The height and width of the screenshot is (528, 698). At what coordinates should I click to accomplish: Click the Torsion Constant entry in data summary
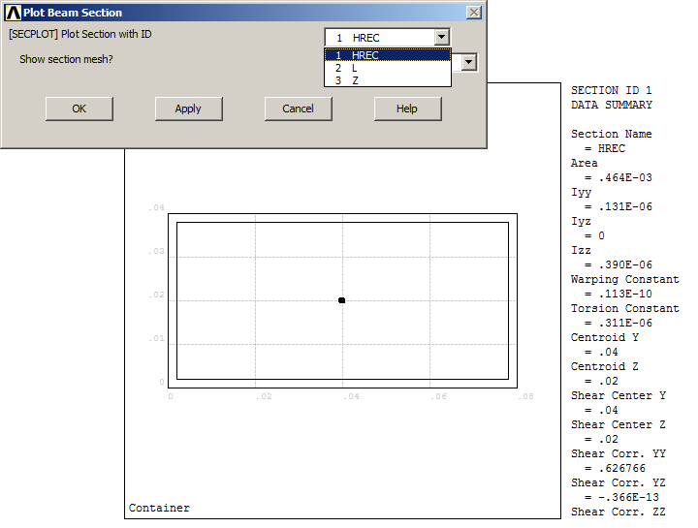coord(624,308)
